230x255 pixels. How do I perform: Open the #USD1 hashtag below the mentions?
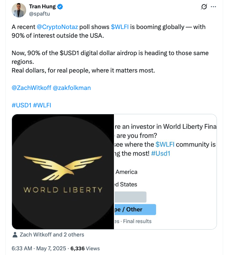pyautogui.click(x=21, y=105)
